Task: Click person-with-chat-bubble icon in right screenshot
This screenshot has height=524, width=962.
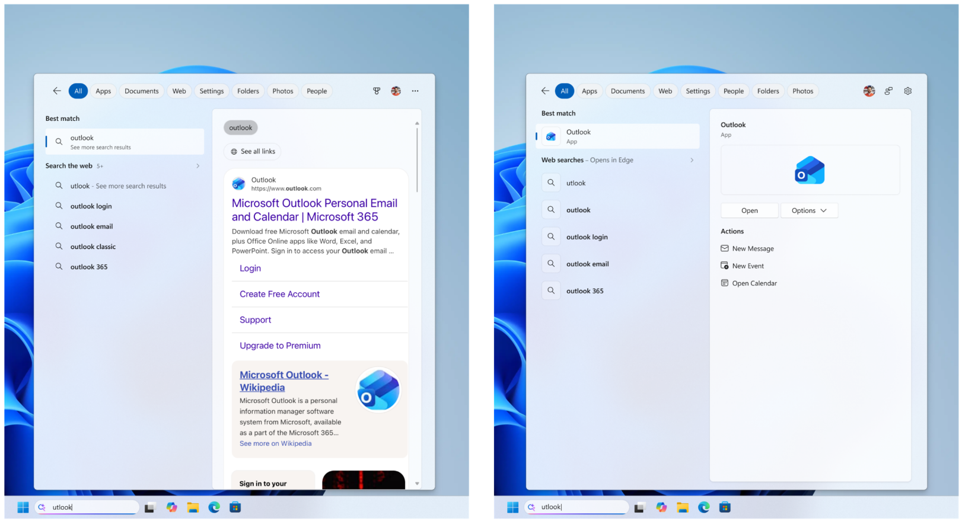Action: pos(888,91)
